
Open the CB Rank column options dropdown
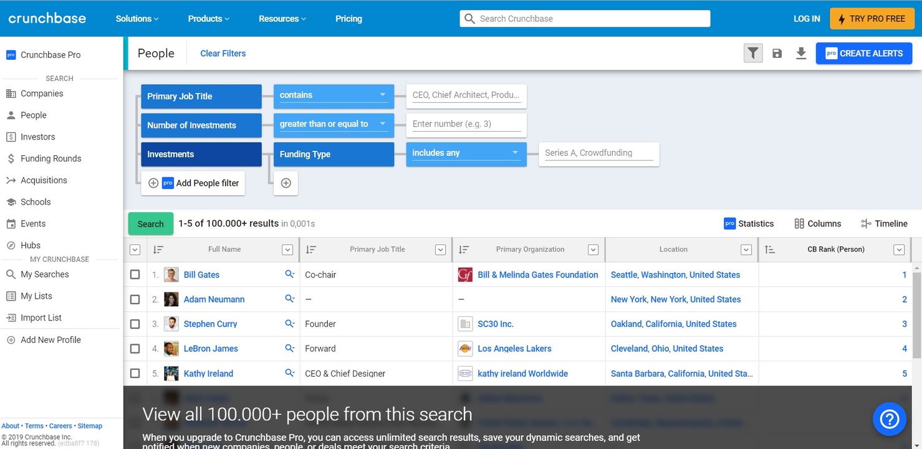(x=899, y=249)
